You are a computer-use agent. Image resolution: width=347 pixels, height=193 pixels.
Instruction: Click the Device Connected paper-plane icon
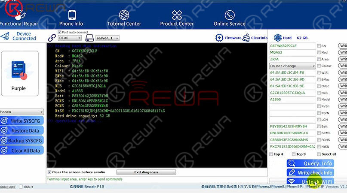5,36
